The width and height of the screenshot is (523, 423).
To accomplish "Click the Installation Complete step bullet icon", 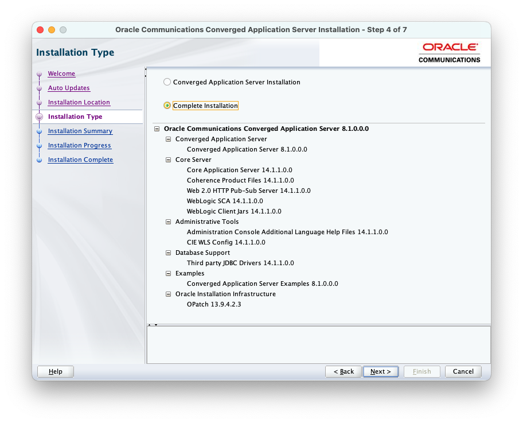I will pos(40,160).
